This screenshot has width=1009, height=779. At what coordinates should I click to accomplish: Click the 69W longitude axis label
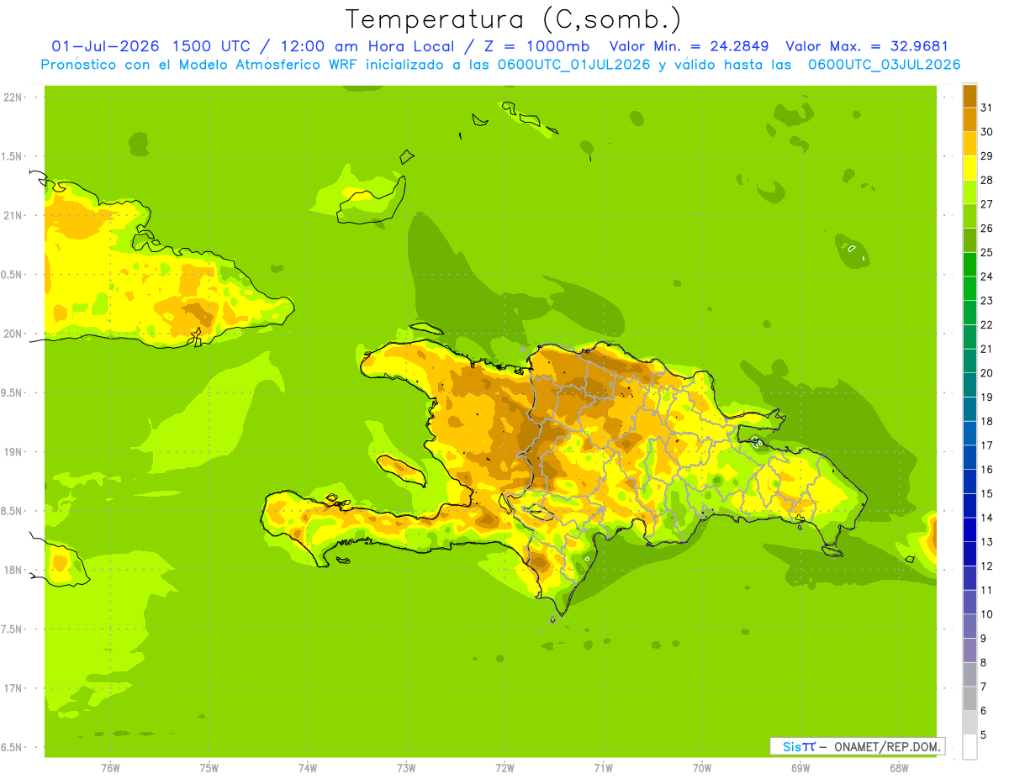800,768
